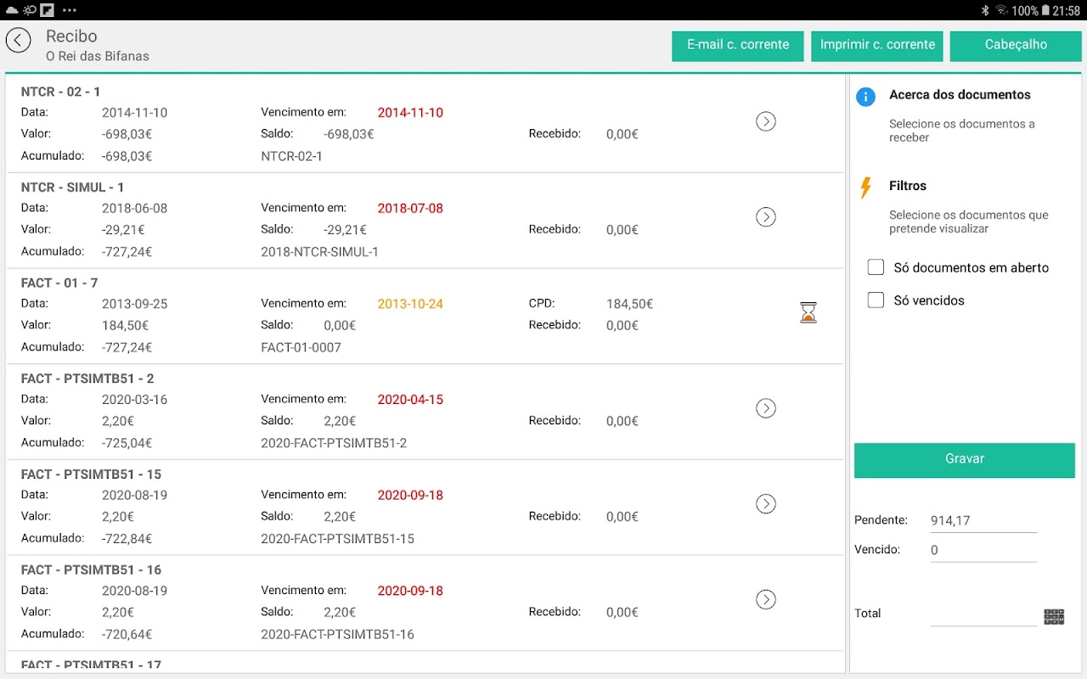Screen dimensions: 1087x679
Task: Open arrow icon for FACT - PTSIMTB51 - 16
Action: (x=766, y=600)
